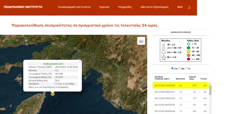This screenshot has width=233, height=114.
Task: Go to the Νέα section
Action: coord(180,7)
